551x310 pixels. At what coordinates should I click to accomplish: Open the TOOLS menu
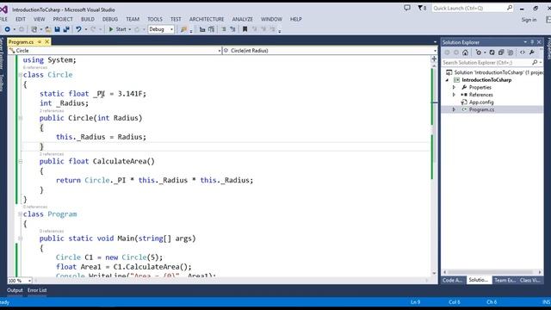[x=155, y=19]
